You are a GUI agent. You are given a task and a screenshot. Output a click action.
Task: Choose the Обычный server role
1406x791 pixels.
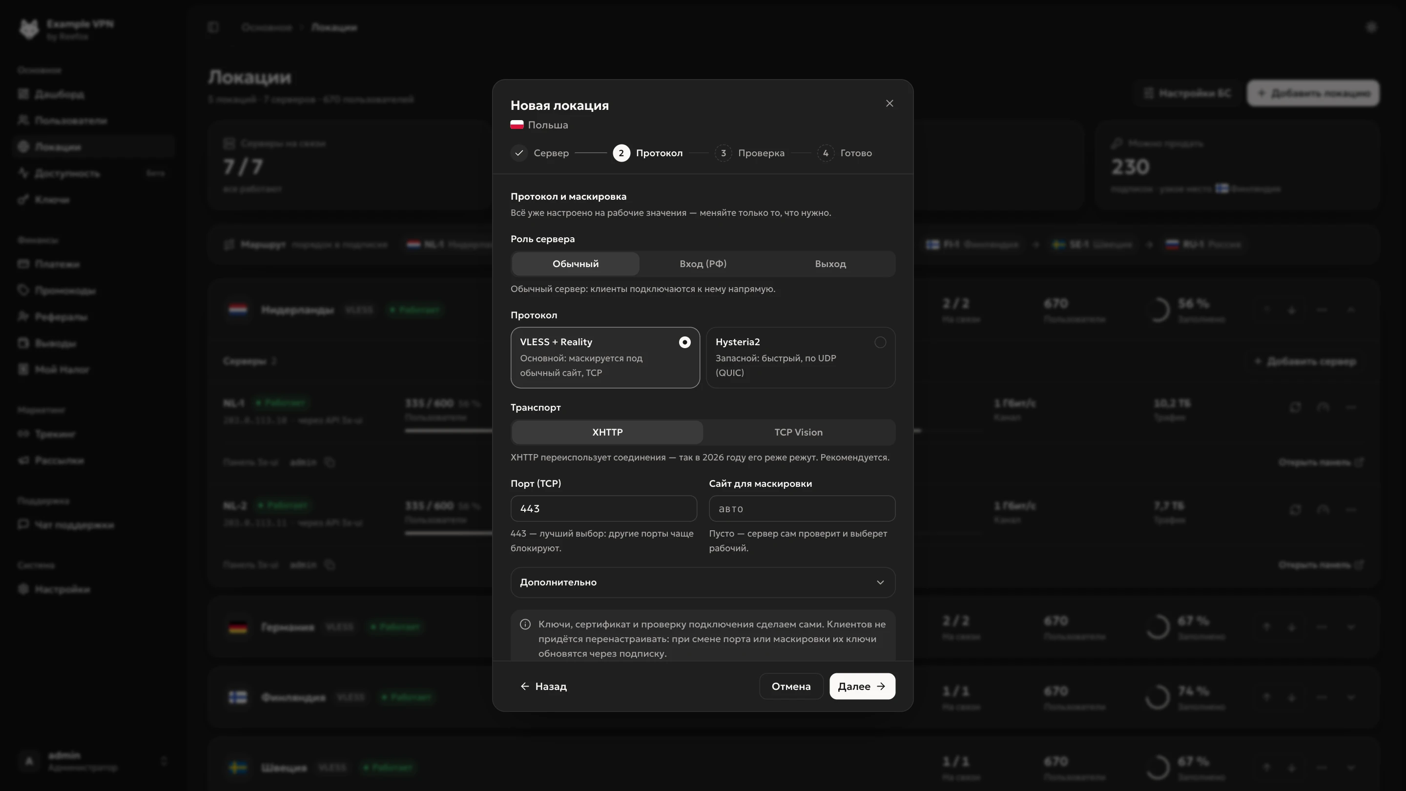click(x=575, y=264)
